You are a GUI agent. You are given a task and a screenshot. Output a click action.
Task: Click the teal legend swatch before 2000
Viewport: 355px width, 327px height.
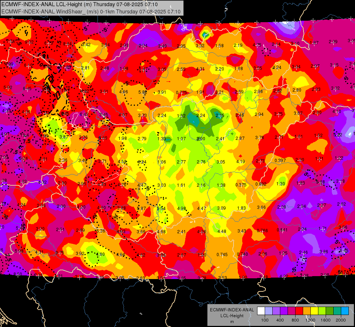pos(337,311)
